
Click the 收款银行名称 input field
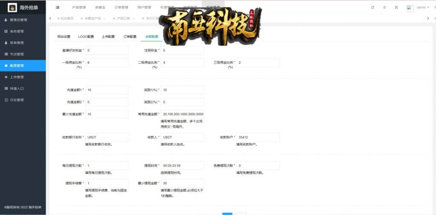107,137
